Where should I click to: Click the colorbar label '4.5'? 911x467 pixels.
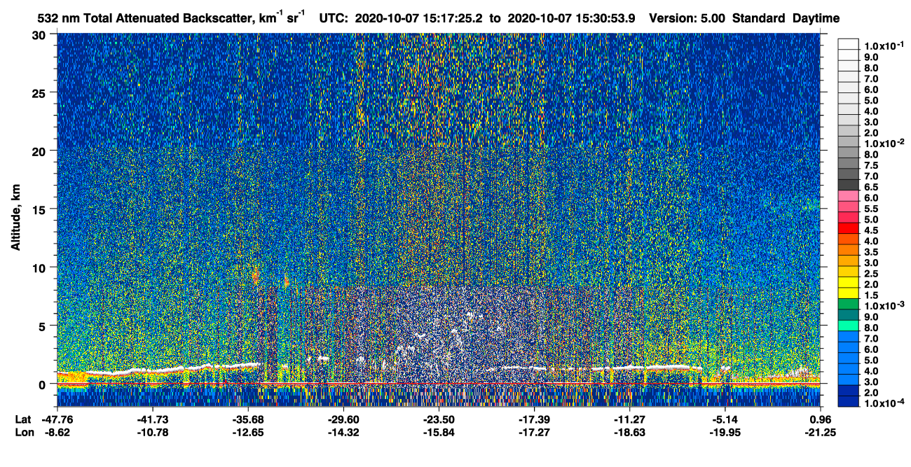point(871,230)
